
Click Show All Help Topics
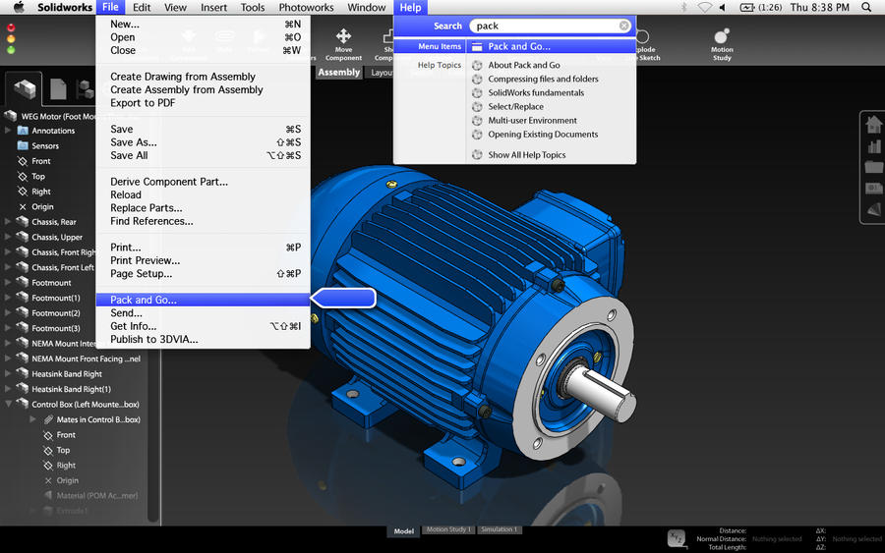point(527,154)
